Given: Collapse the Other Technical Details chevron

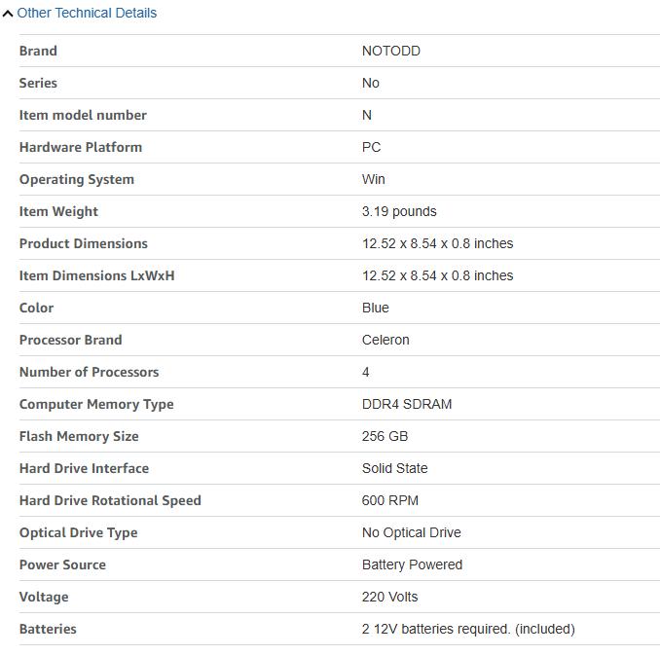Looking at the screenshot, I should [8, 14].
